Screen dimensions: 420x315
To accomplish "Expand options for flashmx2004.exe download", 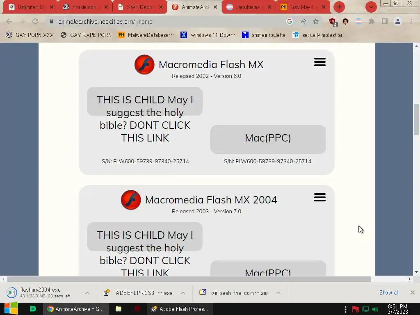I will [87, 293].
